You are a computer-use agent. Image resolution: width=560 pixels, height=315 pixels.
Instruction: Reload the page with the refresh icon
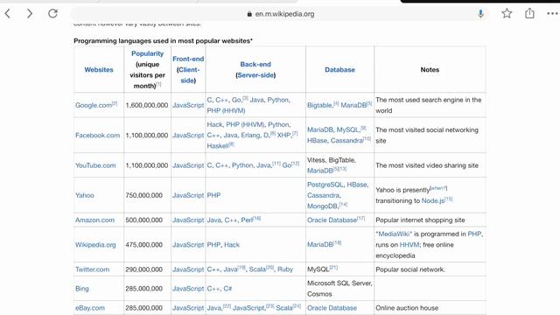(x=52, y=14)
